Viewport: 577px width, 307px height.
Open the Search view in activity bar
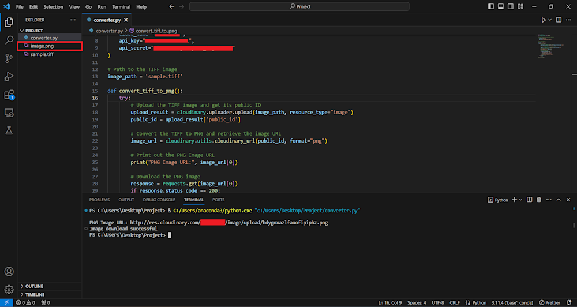click(x=9, y=40)
